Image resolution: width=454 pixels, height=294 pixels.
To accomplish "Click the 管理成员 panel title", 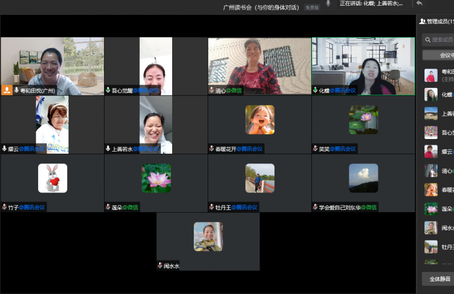I will [440, 22].
